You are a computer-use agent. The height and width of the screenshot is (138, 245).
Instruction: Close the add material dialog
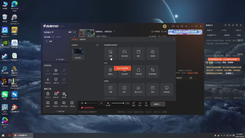[x=174, y=40]
